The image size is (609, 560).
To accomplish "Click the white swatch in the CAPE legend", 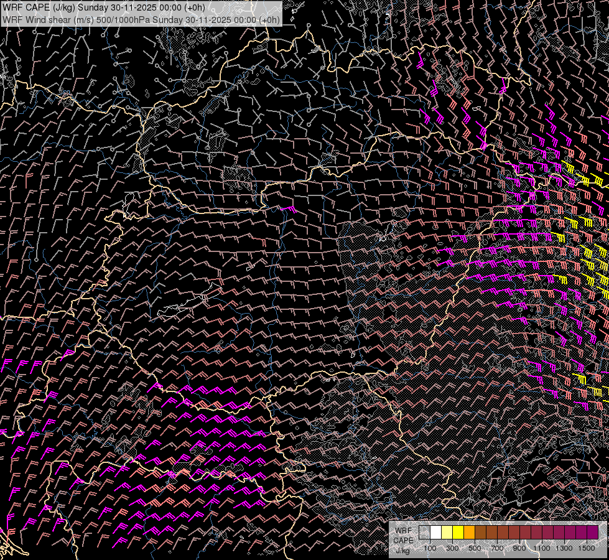I will click(x=435, y=533).
